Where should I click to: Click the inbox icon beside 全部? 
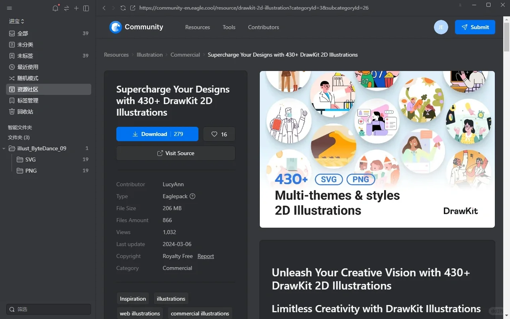[x=12, y=33]
